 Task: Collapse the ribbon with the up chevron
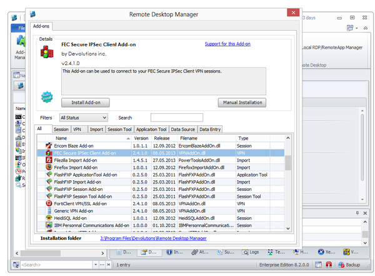(366, 28)
